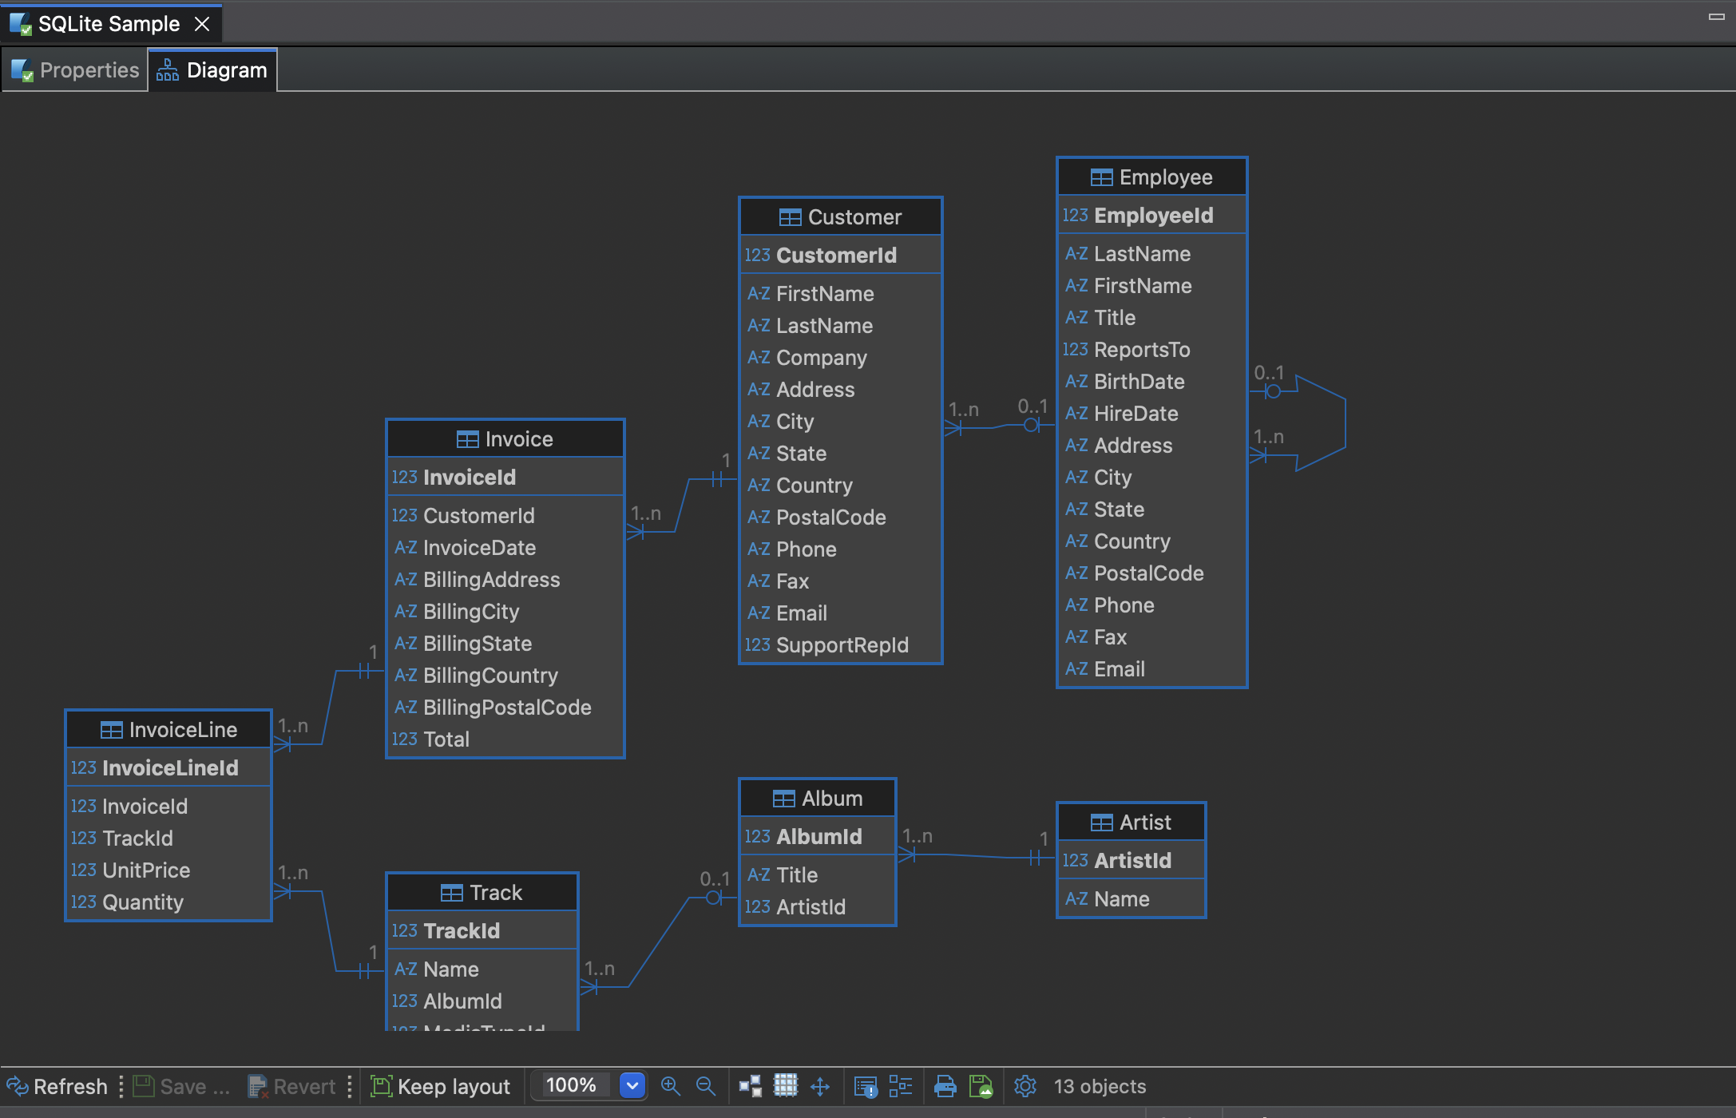
Task: Click the InvoiceLine table icon
Action: pyautogui.click(x=112, y=730)
